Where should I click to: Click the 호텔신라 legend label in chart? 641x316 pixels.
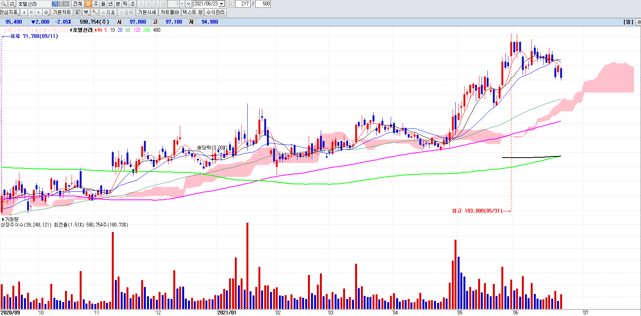[83, 30]
